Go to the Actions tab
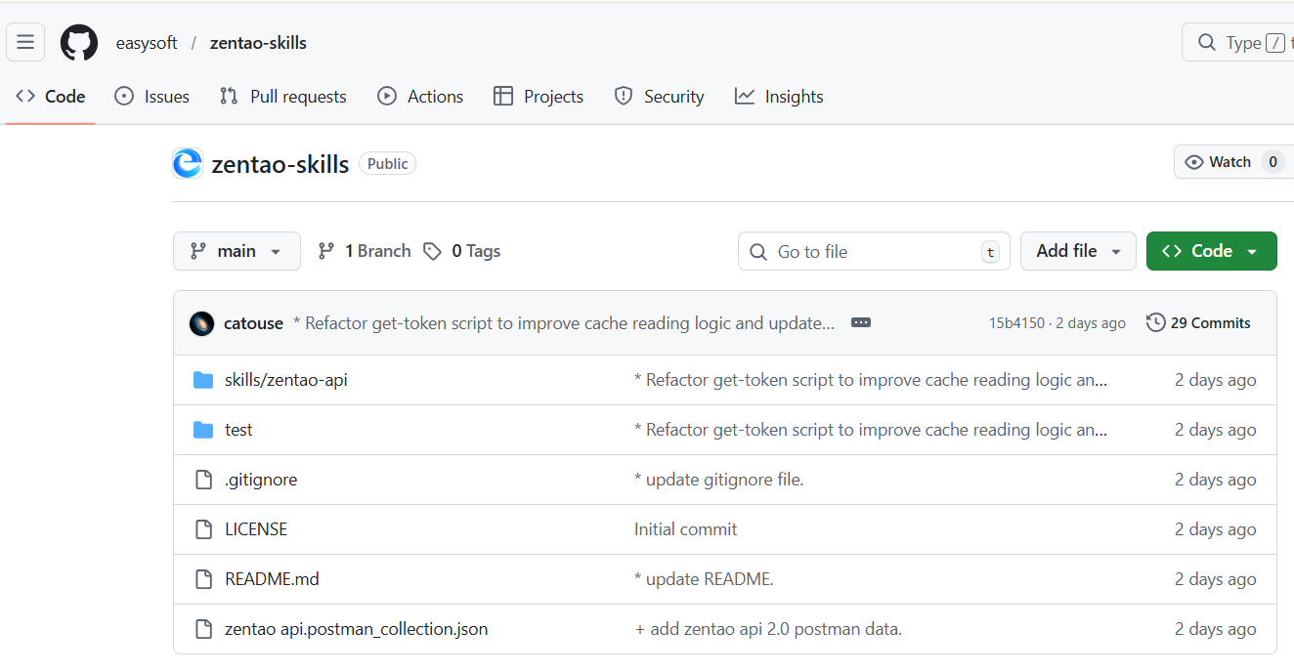The height and width of the screenshot is (672, 1294). pos(420,97)
